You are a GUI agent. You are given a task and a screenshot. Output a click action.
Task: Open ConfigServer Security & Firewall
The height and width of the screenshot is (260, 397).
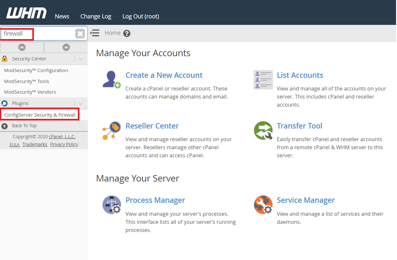[39, 114]
